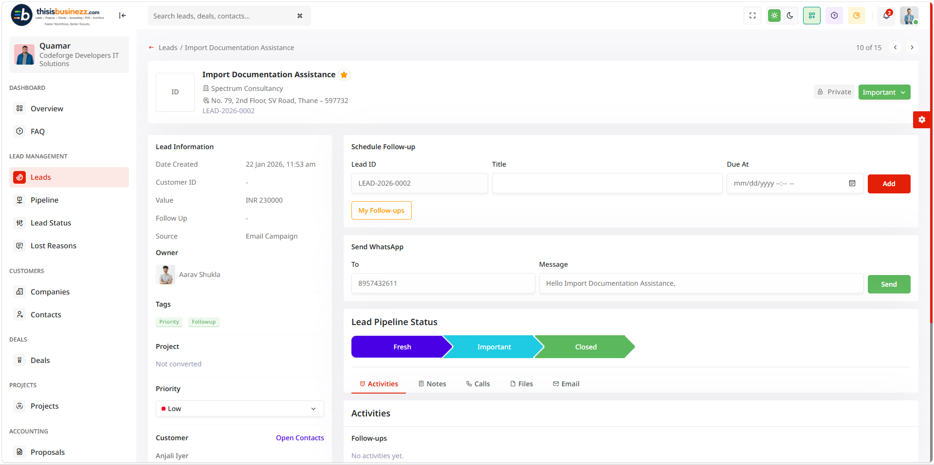Open My Follow-ups button
The image size is (934, 465).
(x=381, y=210)
